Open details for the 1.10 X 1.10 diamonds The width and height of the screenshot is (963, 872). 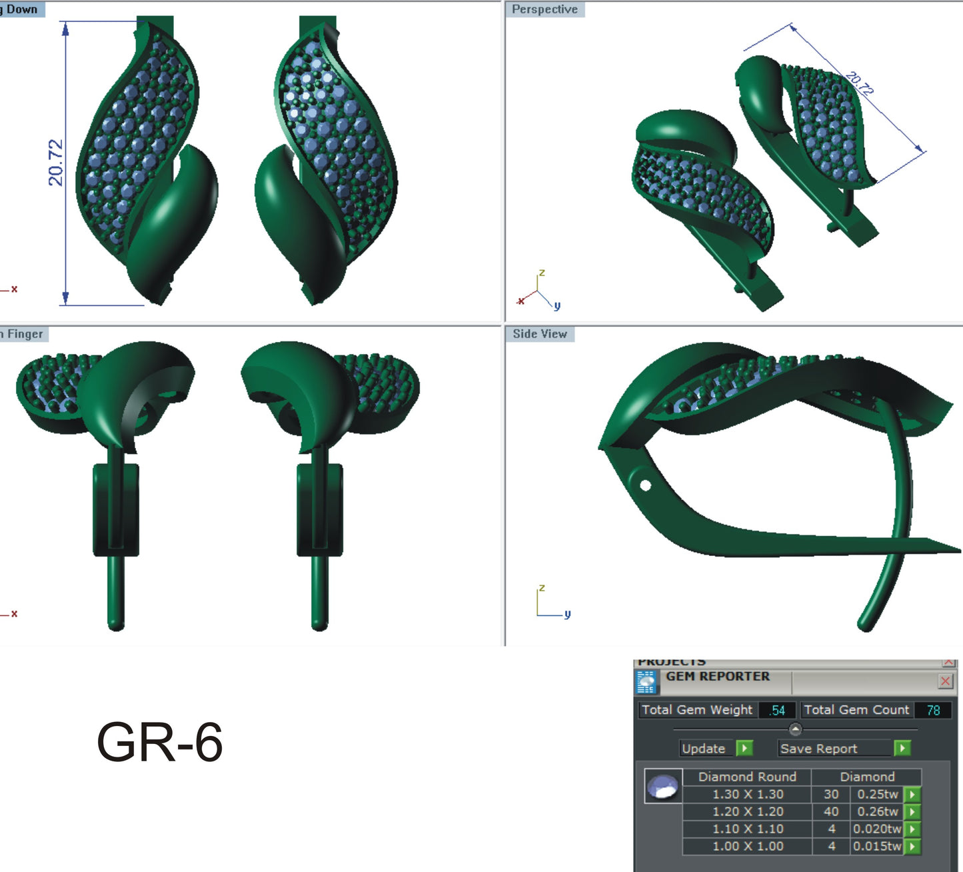[912, 829]
